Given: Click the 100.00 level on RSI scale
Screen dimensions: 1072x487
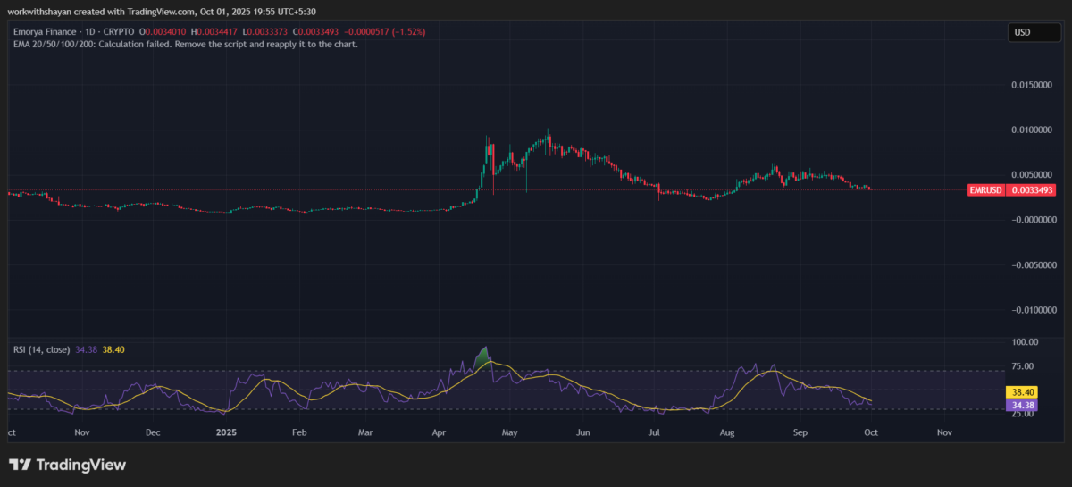Looking at the screenshot, I should [x=1023, y=342].
